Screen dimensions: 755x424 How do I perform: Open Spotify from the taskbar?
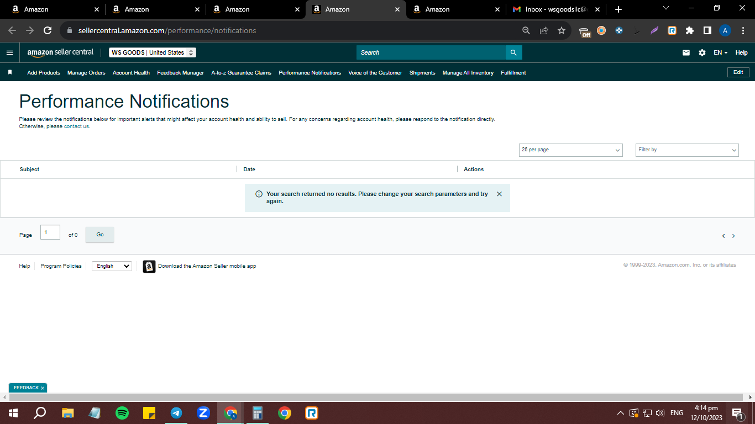(122, 413)
